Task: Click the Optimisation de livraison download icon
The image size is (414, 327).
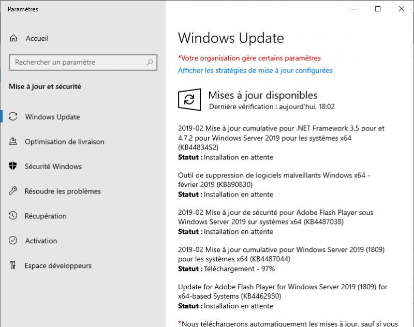Action: pyautogui.click(x=14, y=142)
